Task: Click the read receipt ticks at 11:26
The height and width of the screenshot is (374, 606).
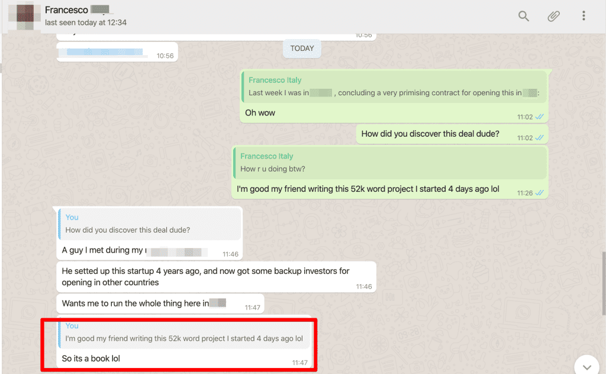Action: click(x=539, y=193)
